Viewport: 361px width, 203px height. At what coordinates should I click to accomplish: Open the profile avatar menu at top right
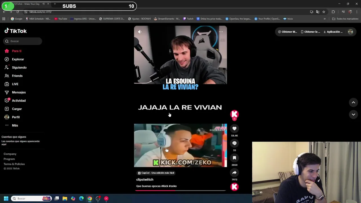(x=350, y=32)
